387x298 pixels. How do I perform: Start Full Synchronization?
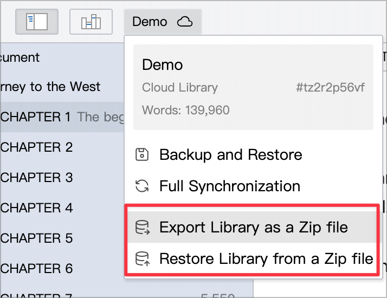pos(254,186)
